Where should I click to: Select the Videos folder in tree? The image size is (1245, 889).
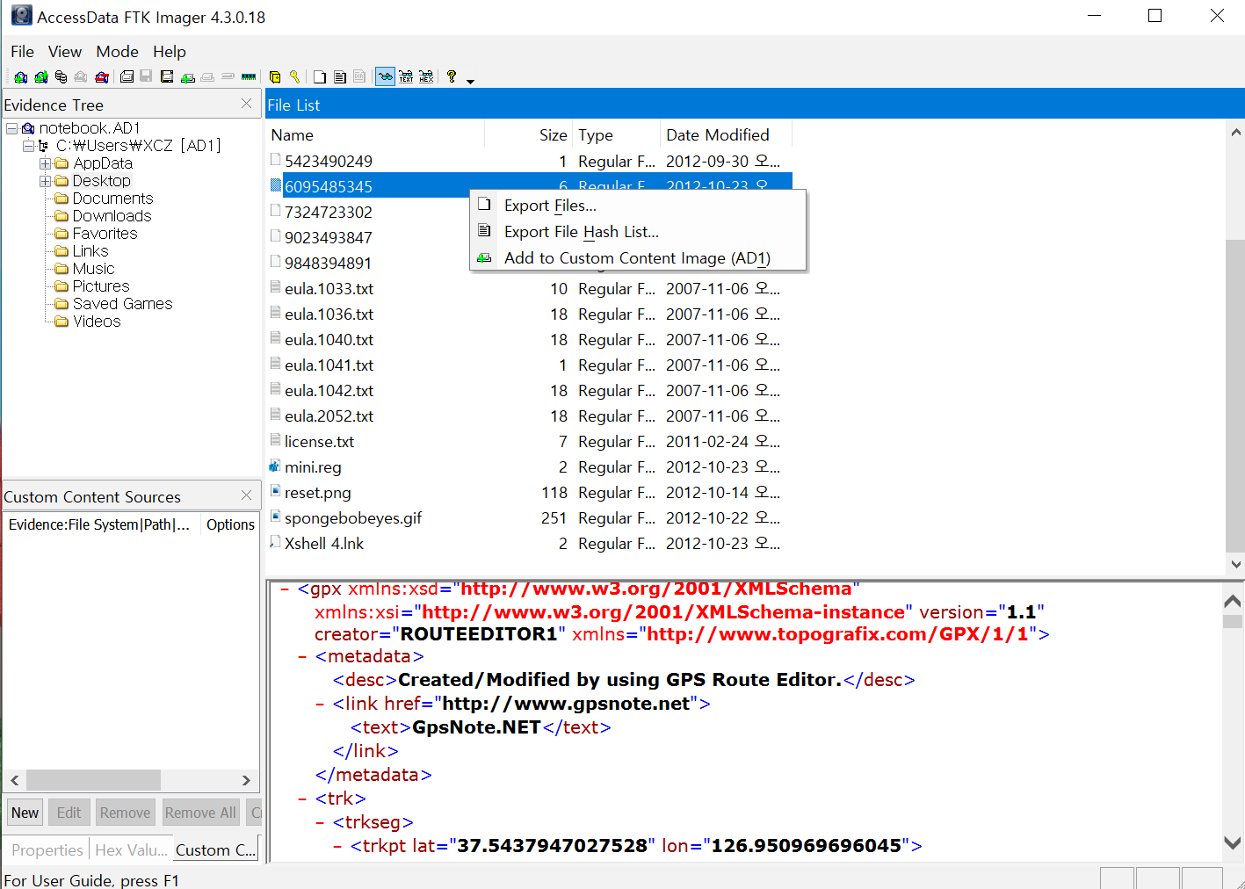click(x=97, y=322)
